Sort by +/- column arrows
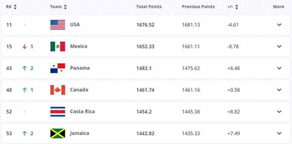Image resolution: width=292 pixels, height=144 pixels. click(237, 7)
